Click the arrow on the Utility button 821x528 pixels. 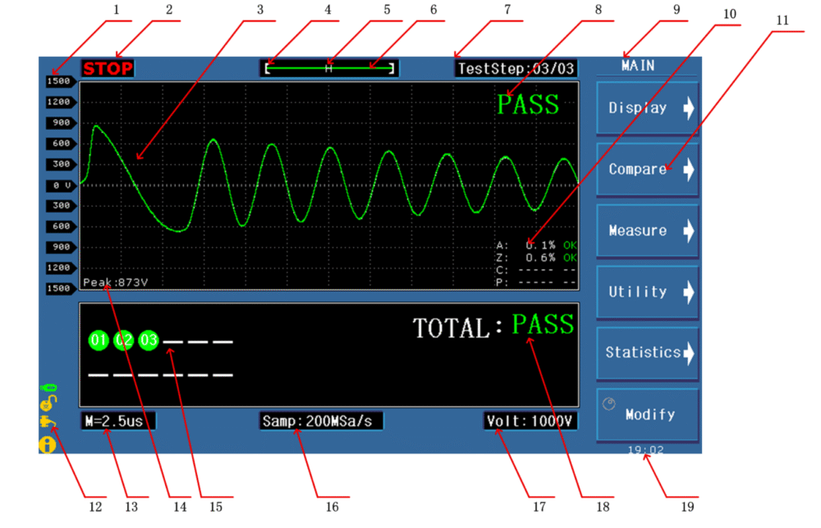click(x=689, y=292)
